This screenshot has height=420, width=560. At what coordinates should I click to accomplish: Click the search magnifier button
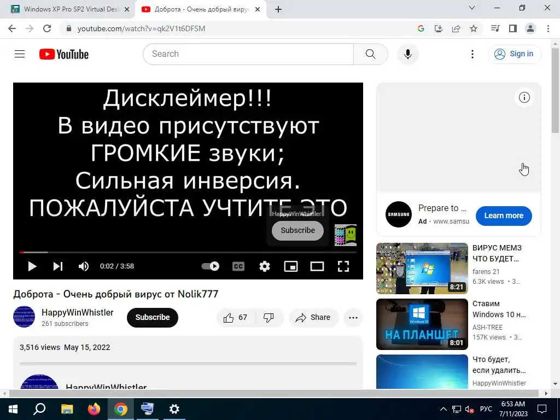pos(370,54)
